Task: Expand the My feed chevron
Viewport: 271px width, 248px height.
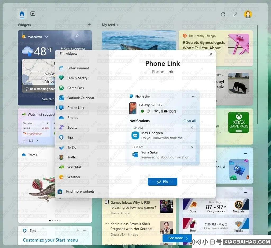Action: coord(118,25)
